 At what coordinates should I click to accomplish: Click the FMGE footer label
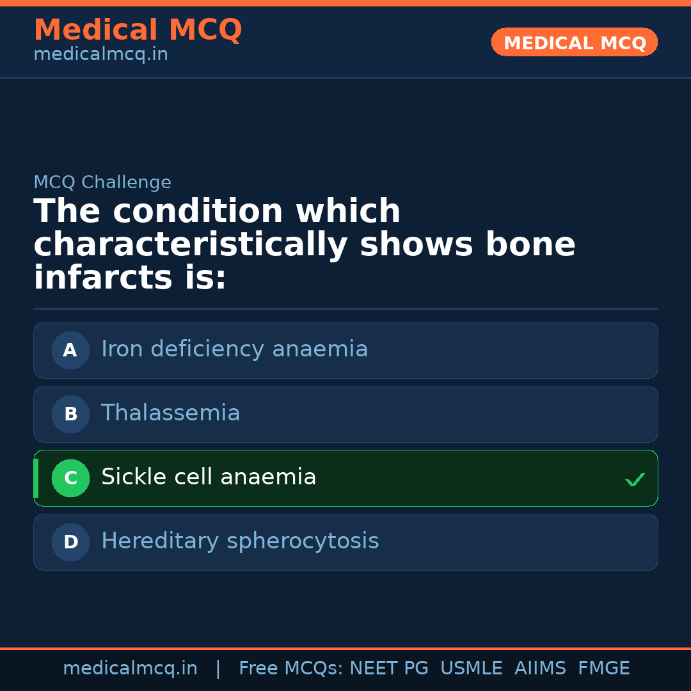tap(603, 669)
